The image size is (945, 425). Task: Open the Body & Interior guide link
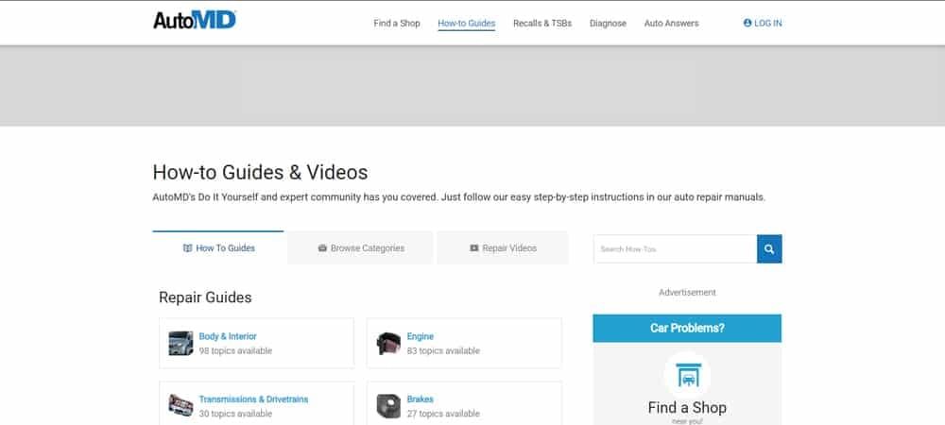click(228, 336)
